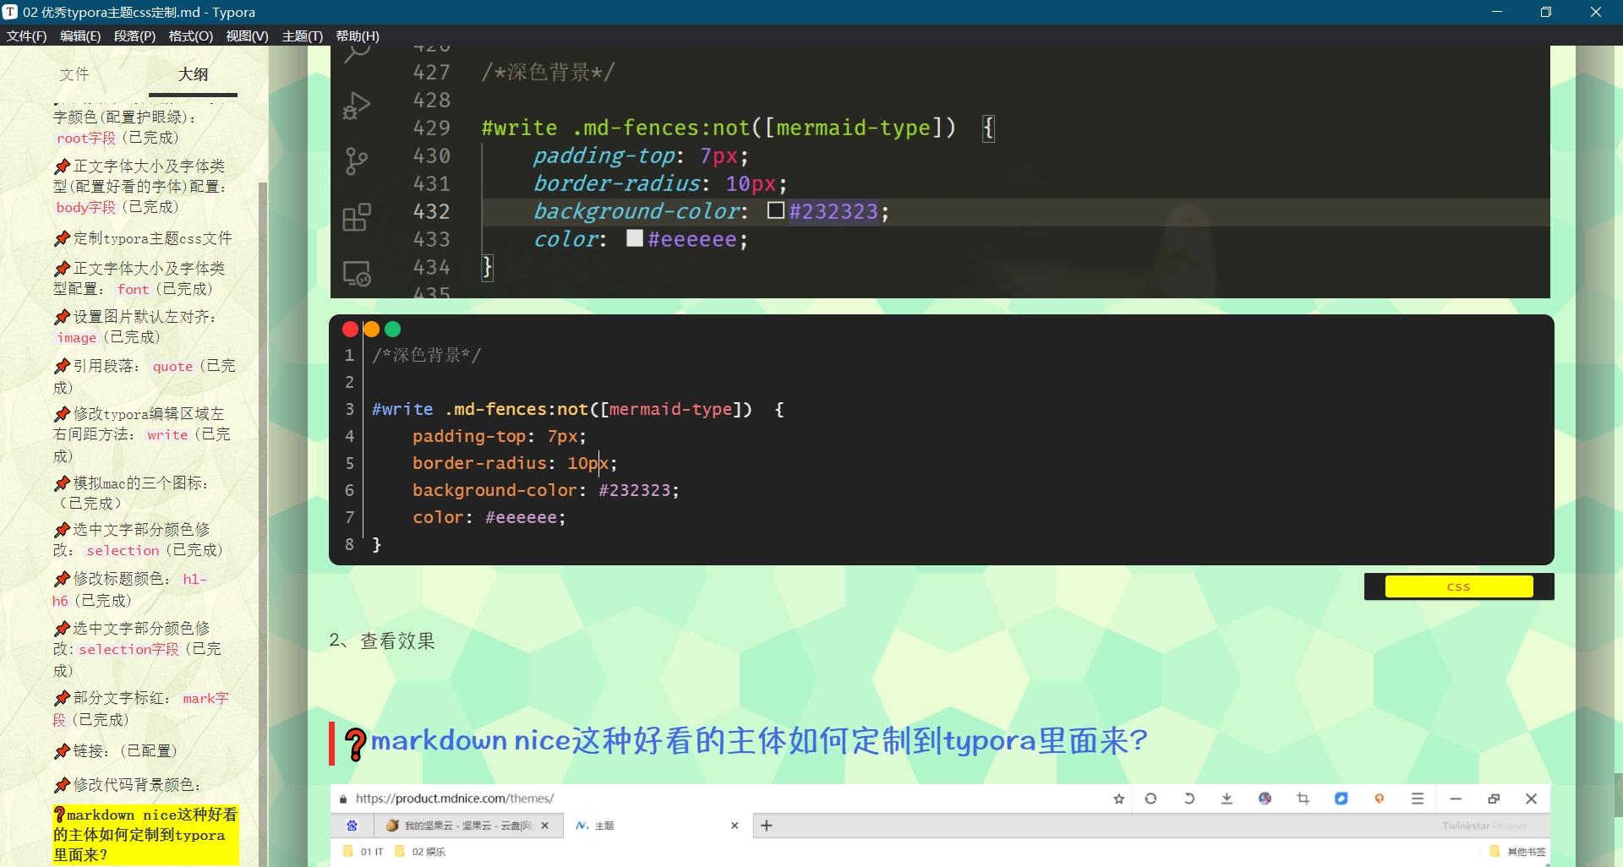This screenshot has width=1623, height=867.
Task: Click the #eeeeee color swatch in screenshot
Action: [x=635, y=238]
